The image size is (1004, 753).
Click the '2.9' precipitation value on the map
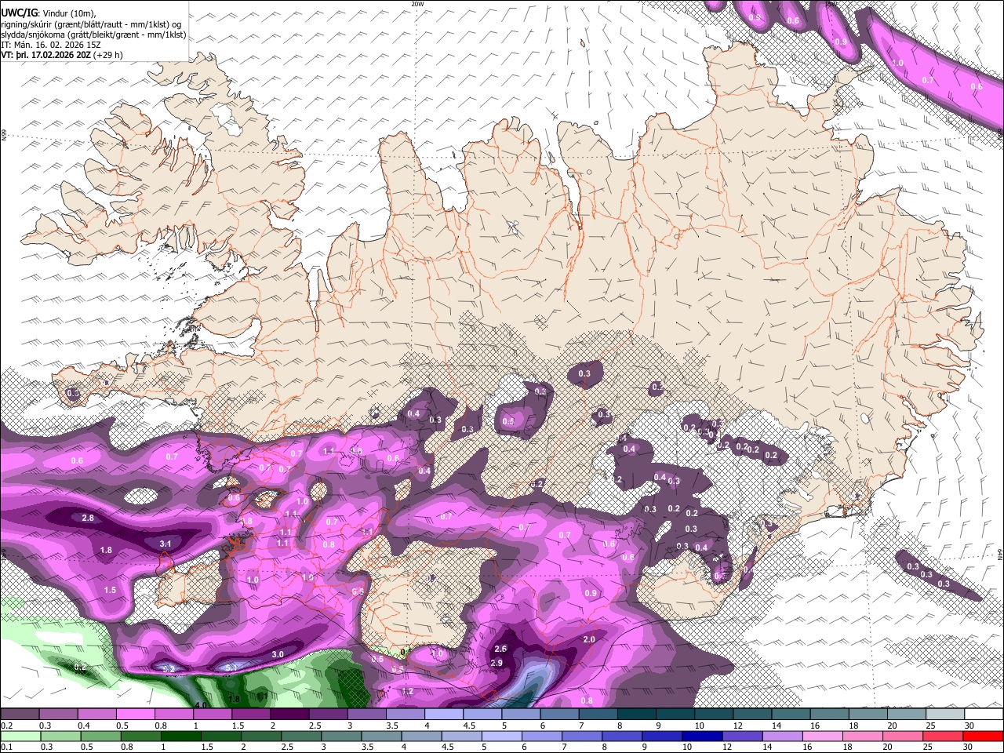click(497, 663)
